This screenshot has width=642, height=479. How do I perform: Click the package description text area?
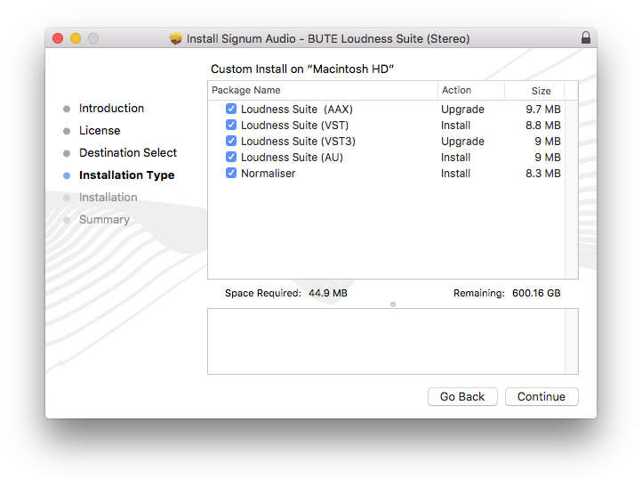(387, 341)
